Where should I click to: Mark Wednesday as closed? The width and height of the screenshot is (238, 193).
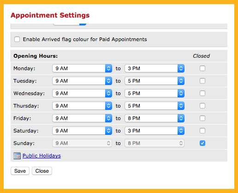click(202, 93)
